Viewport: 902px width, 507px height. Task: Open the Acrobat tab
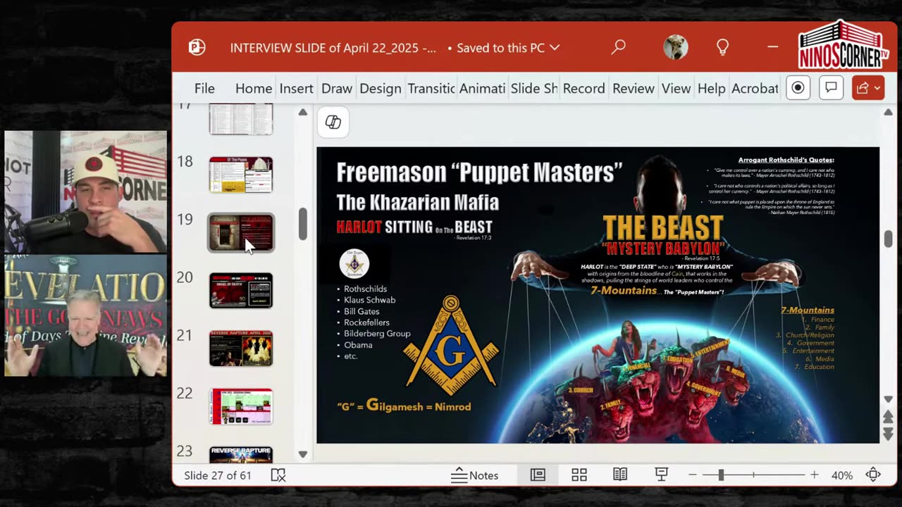[x=755, y=88]
